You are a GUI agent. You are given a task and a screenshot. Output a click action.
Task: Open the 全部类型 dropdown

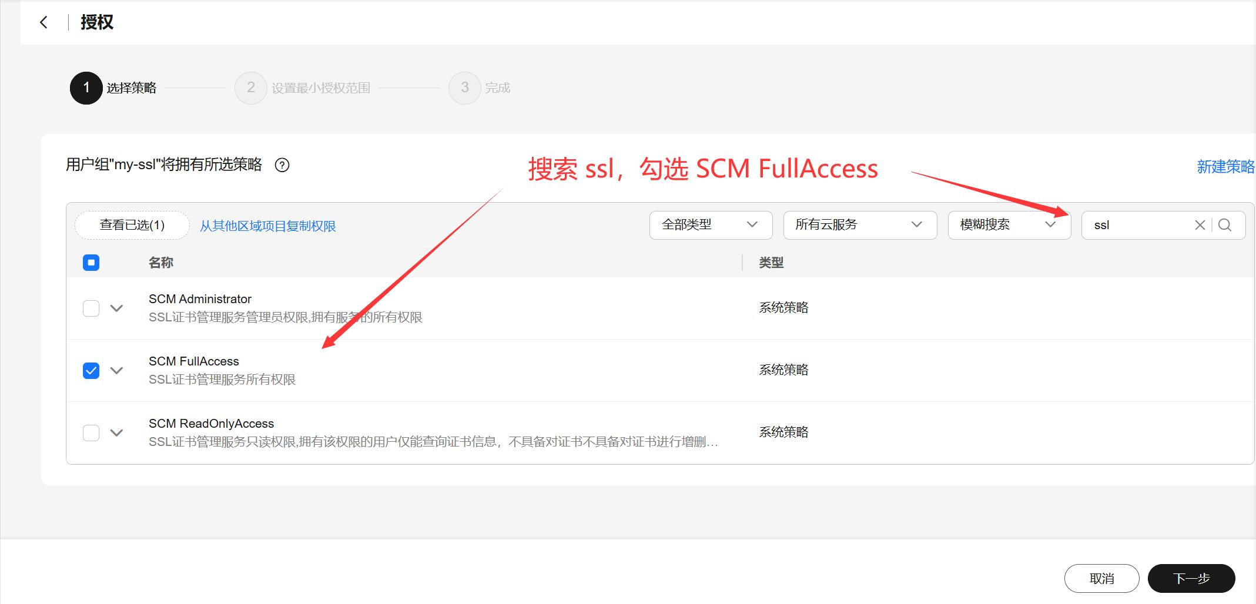(710, 225)
